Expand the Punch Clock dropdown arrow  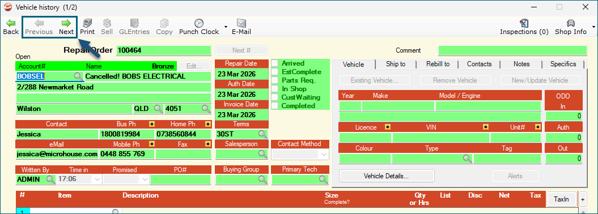point(226,27)
